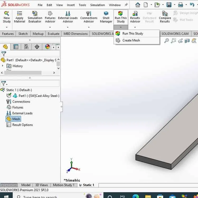Open External Loads Advisor dropdown arrow
Viewport: 198px width, 198px height.
68,27
